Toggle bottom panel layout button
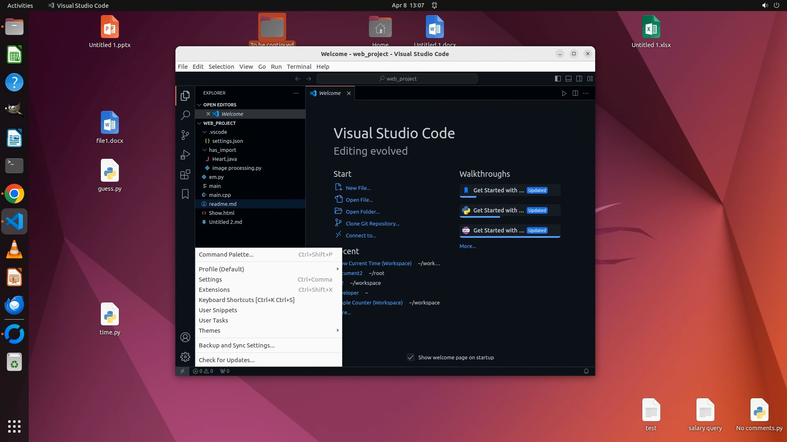The height and width of the screenshot is (442, 787). (x=568, y=79)
